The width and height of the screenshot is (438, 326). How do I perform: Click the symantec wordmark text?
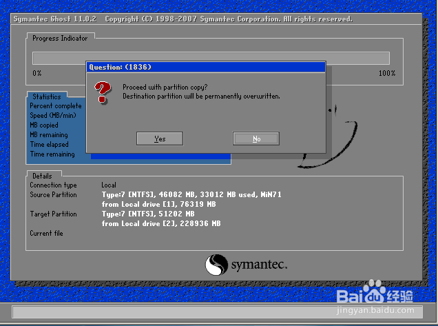click(x=259, y=265)
